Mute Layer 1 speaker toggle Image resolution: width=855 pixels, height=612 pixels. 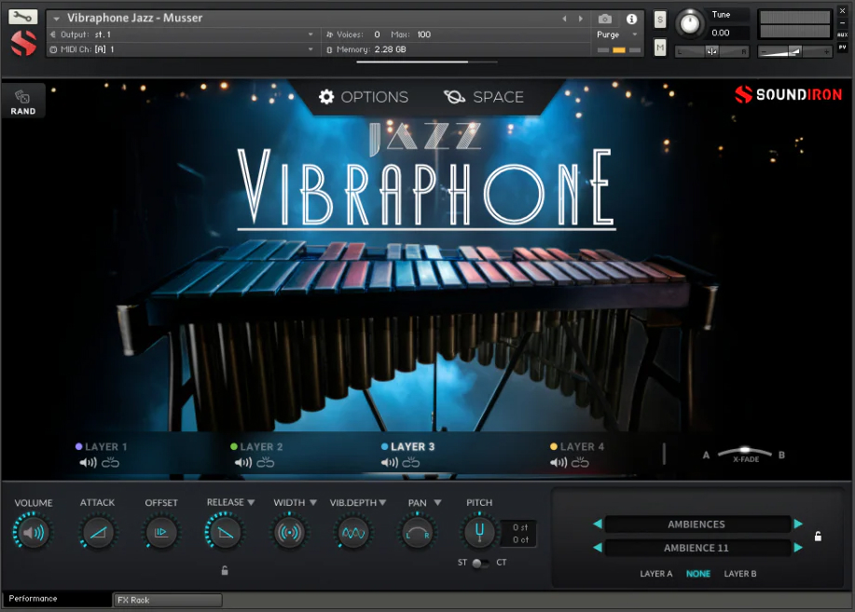tap(88, 463)
